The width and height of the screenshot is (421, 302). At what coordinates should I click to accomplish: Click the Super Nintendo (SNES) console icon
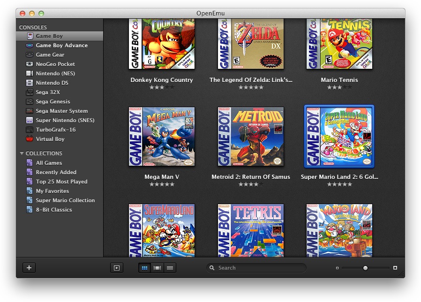(x=29, y=120)
